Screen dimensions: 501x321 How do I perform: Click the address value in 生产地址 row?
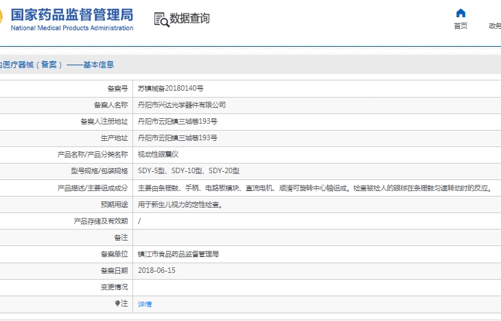178,138
